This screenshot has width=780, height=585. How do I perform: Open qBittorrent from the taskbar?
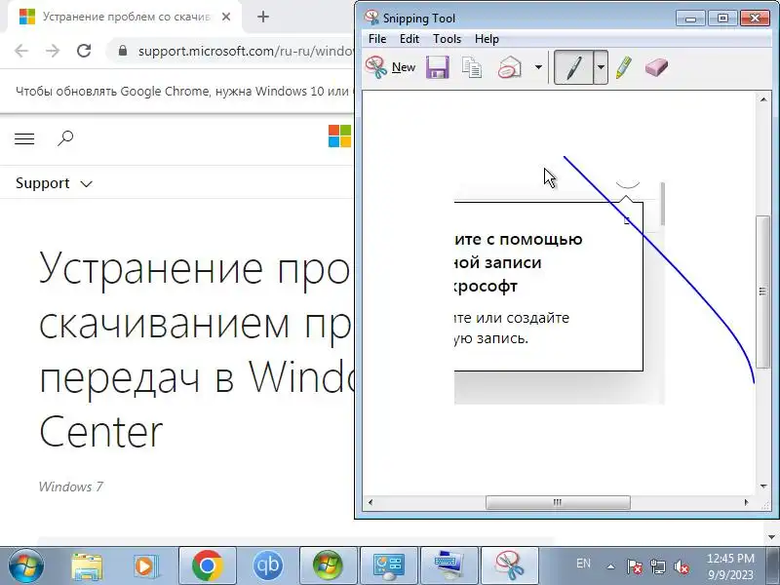click(x=267, y=566)
